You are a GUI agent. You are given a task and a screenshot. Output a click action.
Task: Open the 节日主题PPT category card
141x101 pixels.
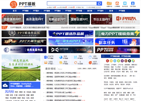coord(102,19)
